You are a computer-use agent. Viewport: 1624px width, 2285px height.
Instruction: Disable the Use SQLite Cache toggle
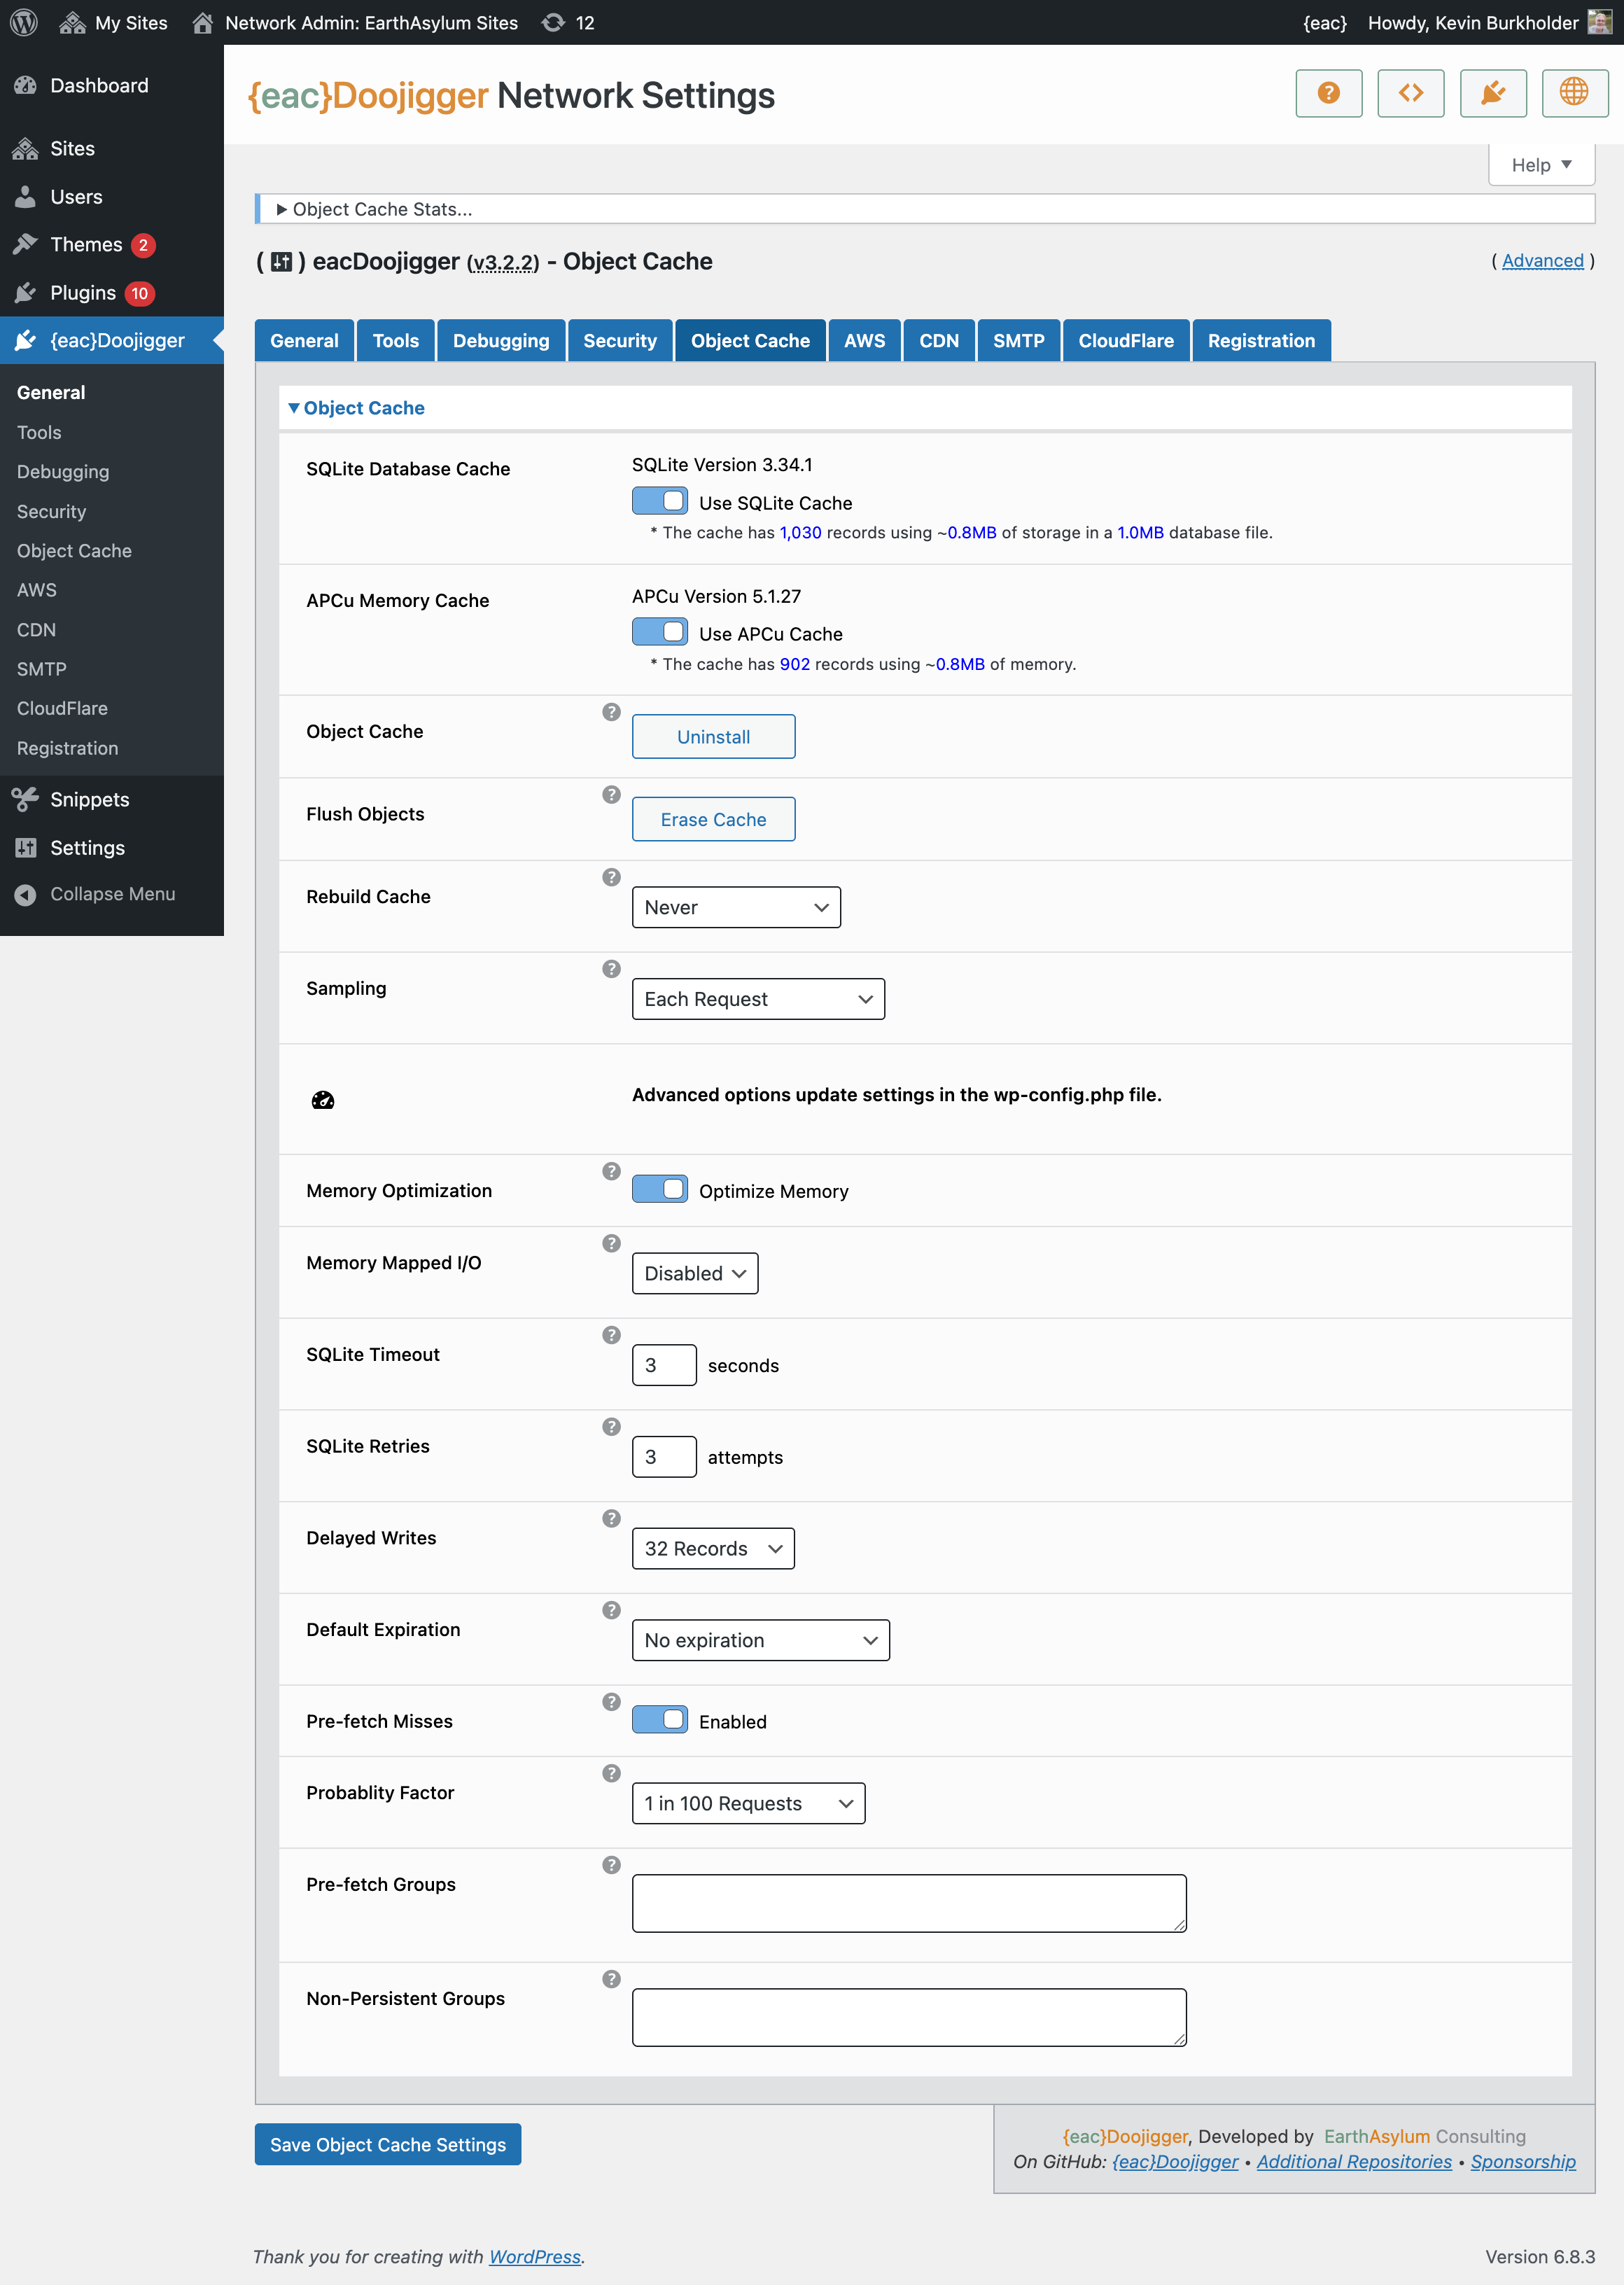[660, 500]
